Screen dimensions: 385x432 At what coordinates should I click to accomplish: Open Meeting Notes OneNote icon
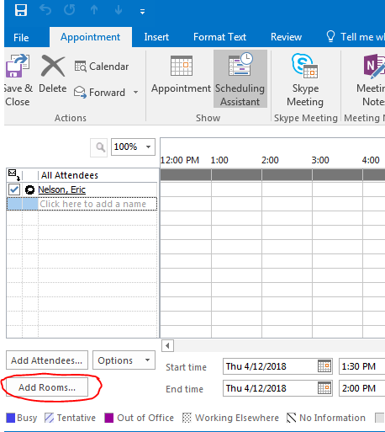(374, 66)
